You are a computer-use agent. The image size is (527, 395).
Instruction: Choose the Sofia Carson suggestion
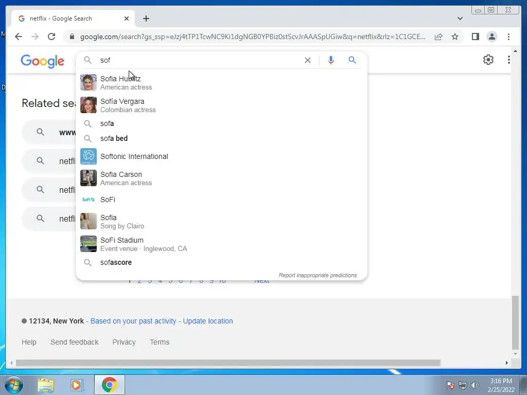pos(222,178)
